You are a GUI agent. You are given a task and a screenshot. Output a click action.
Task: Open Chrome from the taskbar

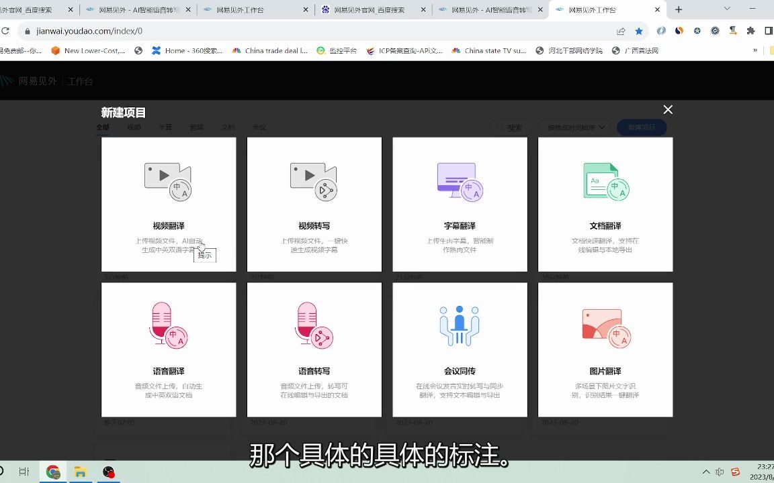tap(53, 472)
